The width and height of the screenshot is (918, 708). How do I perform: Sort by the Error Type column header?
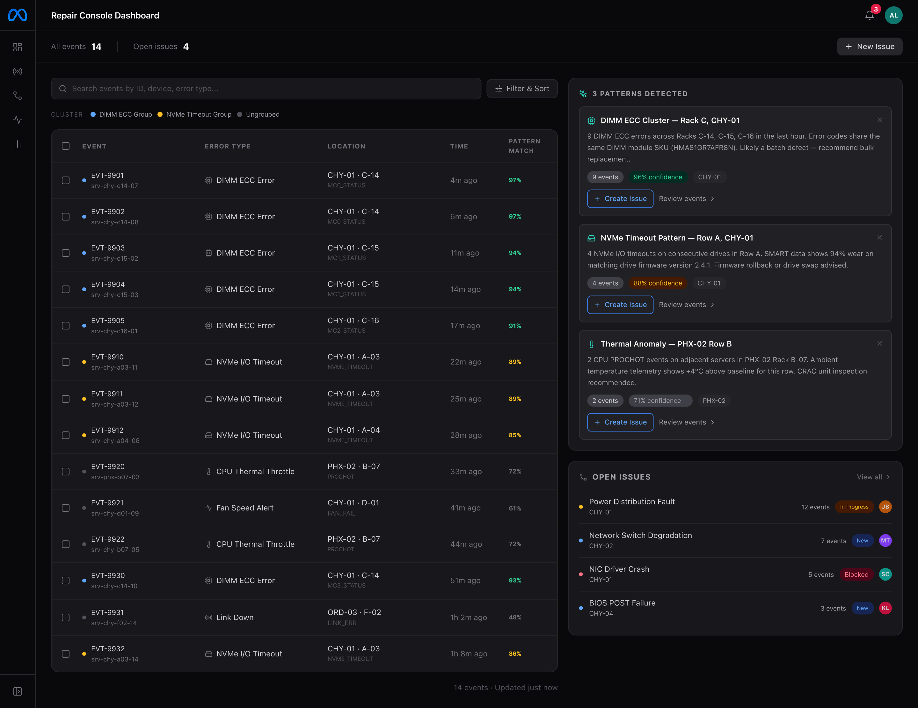[227, 146]
